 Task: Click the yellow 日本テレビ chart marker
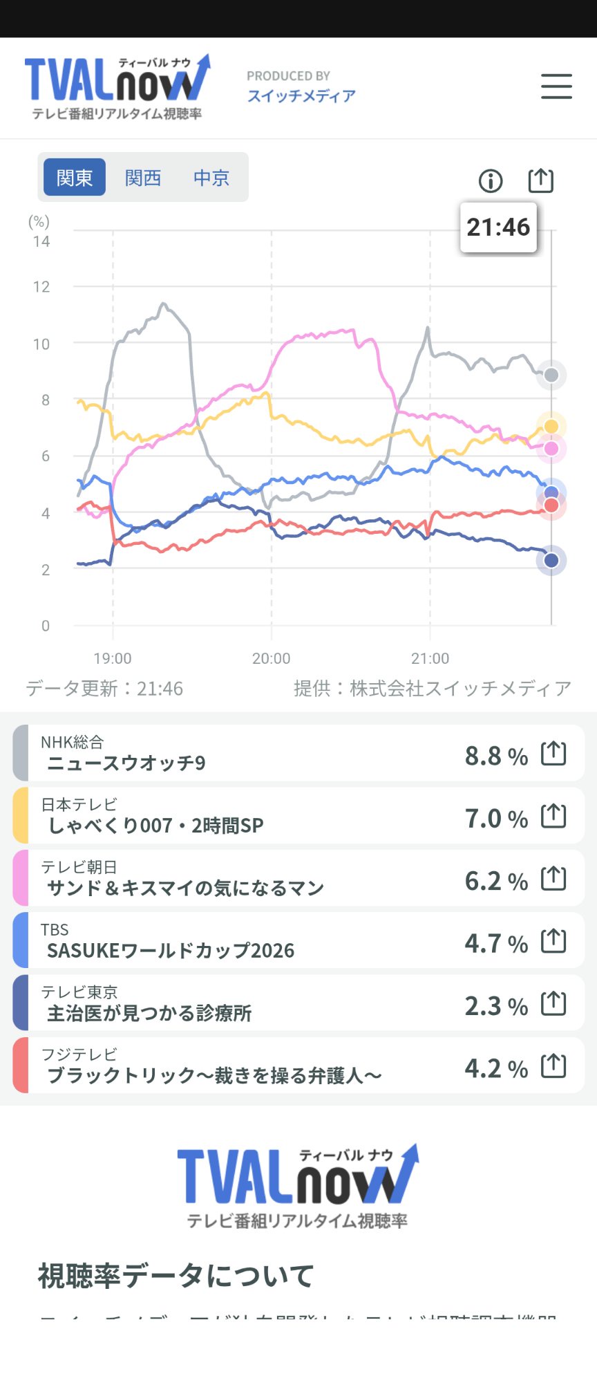click(551, 426)
